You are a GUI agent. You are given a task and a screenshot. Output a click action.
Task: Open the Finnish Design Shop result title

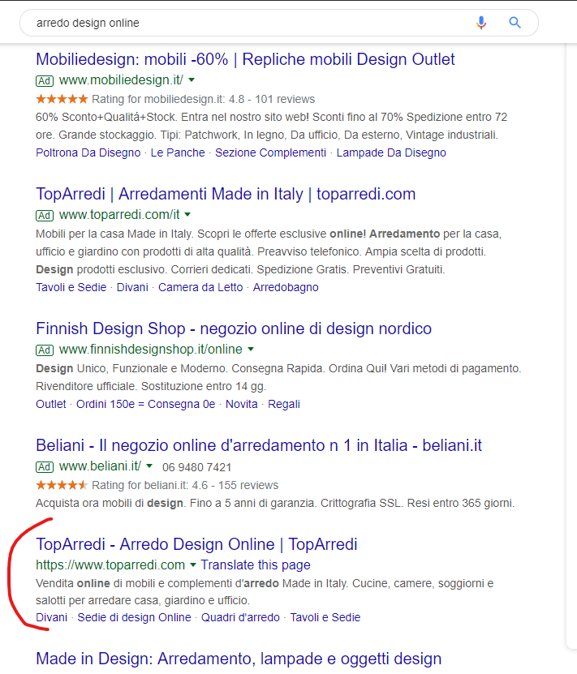(x=234, y=328)
